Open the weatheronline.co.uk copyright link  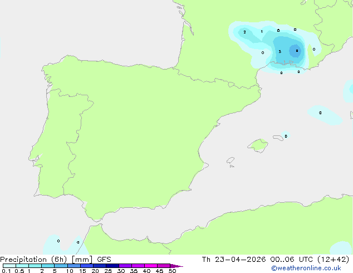[306, 268]
